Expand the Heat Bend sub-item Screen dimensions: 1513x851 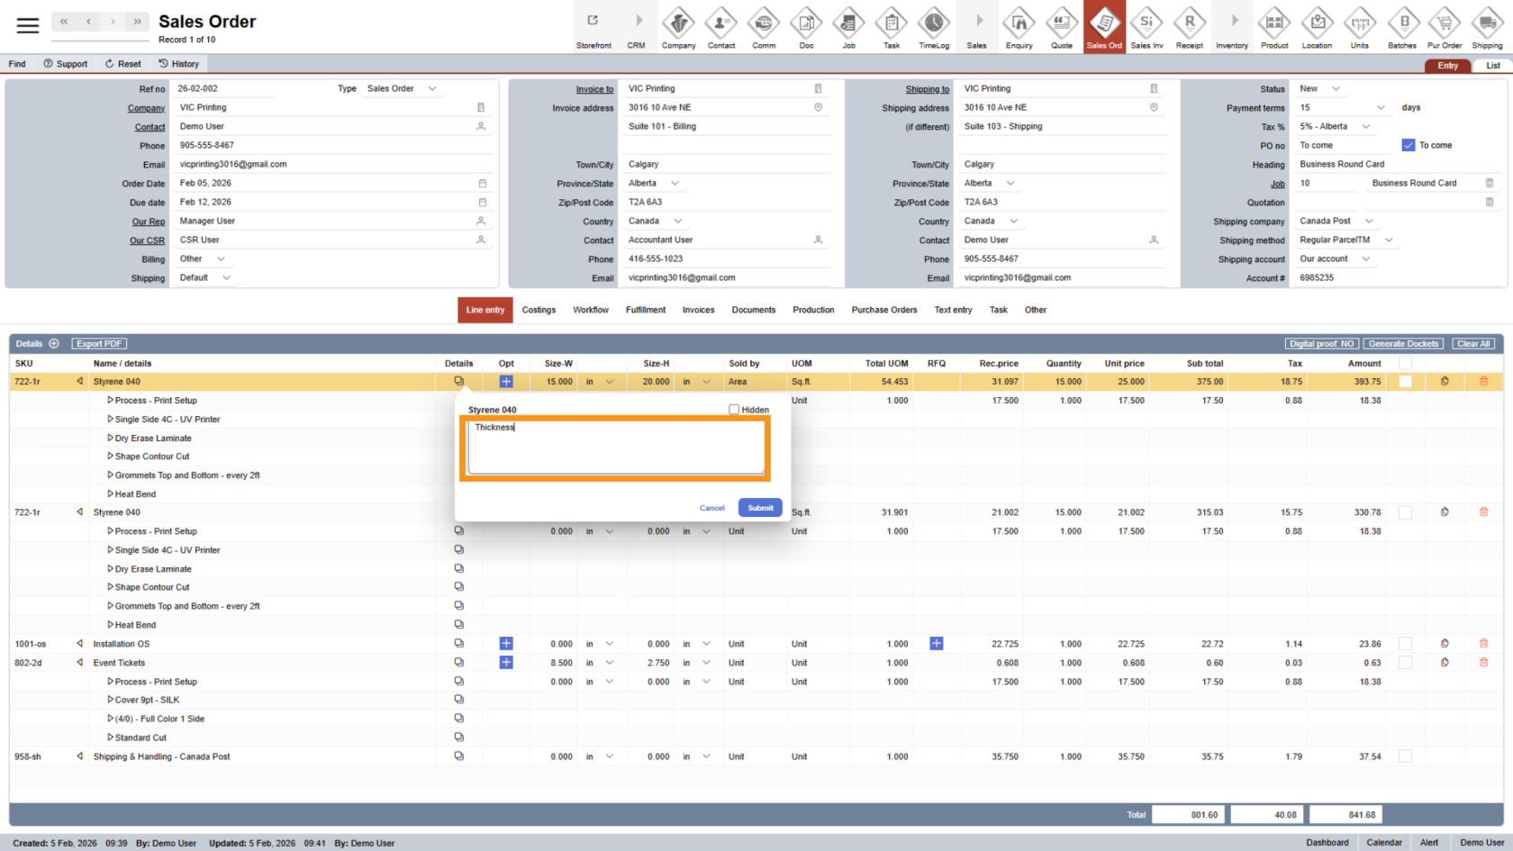pyautogui.click(x=111, y=494)
